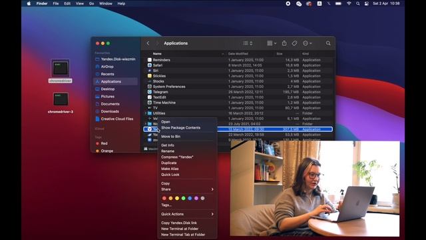Select Applications in sidebar
426x240 pixels.
[115, 81]
